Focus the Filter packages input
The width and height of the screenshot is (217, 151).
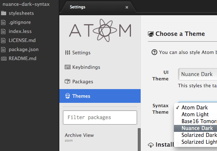point(100,117)
